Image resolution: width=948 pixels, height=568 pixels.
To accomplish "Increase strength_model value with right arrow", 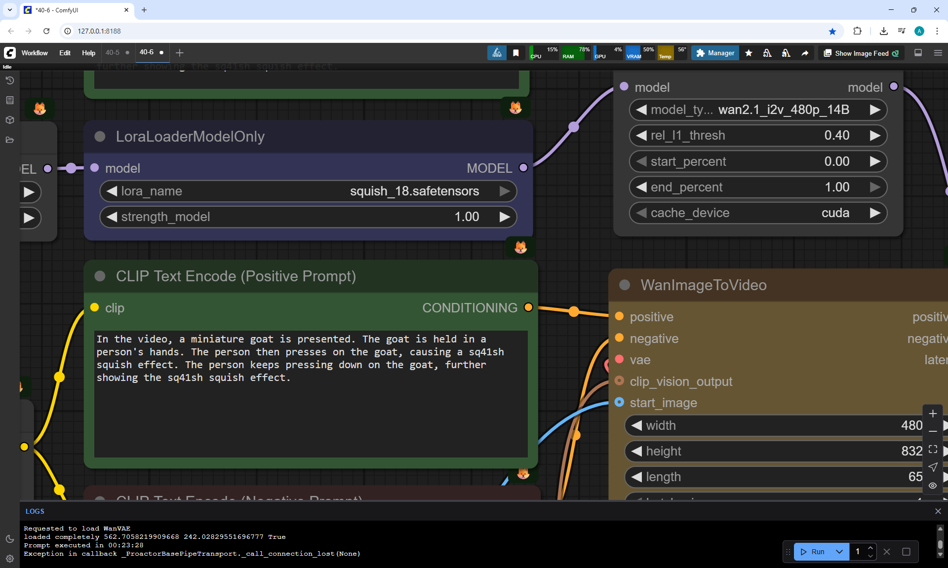I will coord(505,217).
